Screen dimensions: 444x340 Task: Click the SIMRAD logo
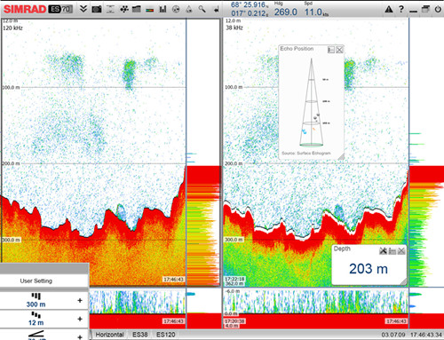pyautogui.click(x=25, y=9)
